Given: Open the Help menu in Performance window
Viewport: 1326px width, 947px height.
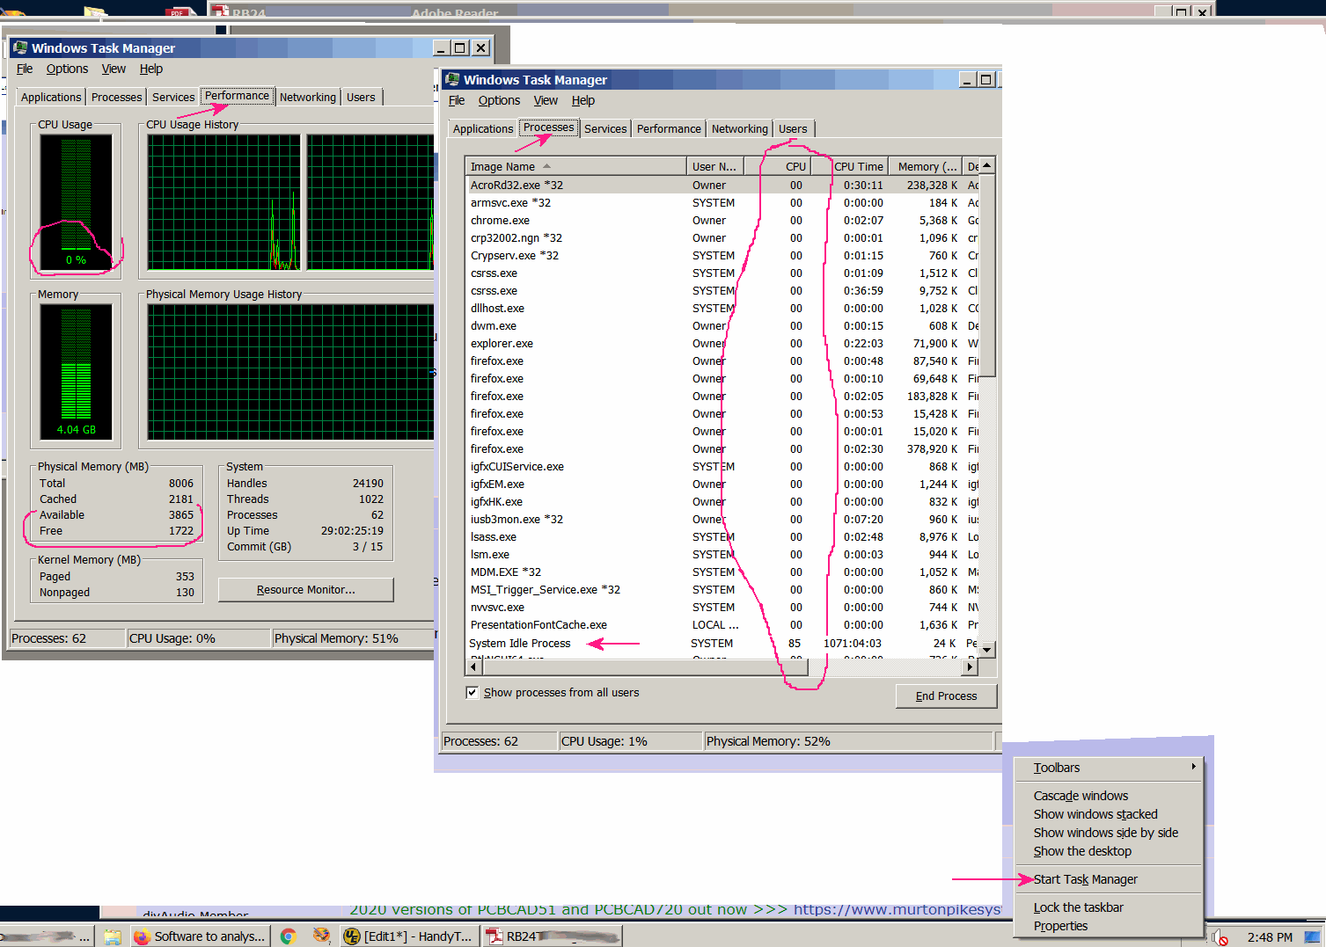Looking at the screenshot, I should point(151,69).
